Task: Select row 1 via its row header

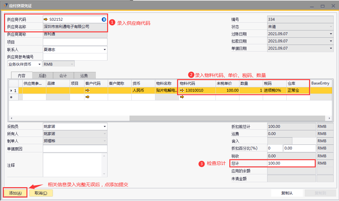Action: [x=13, y=90]
